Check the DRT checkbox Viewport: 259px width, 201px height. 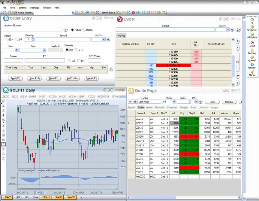click(79, 61)
